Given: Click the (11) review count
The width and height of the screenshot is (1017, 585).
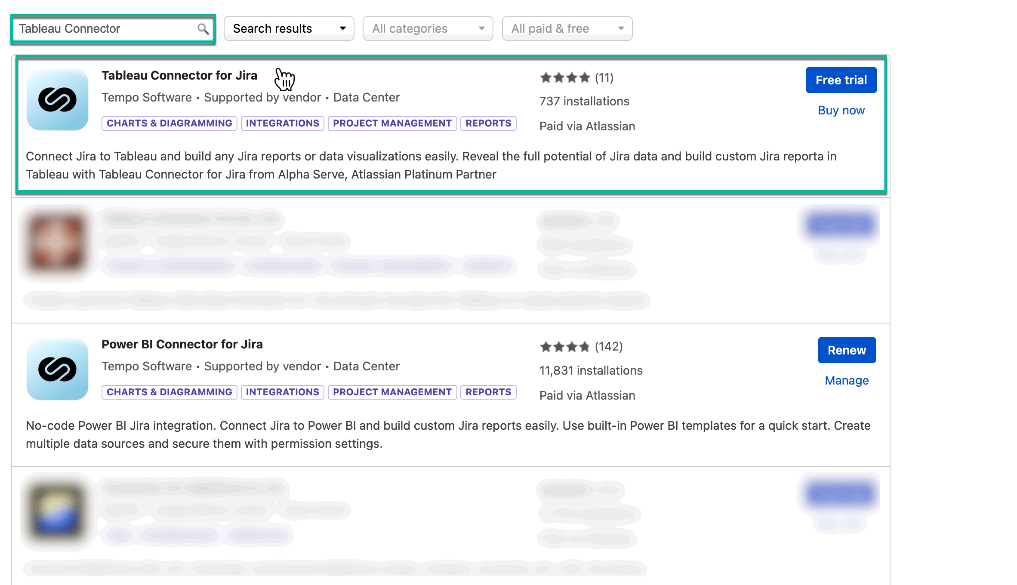Looking at the screenshot, I should (x=604, y=78).
